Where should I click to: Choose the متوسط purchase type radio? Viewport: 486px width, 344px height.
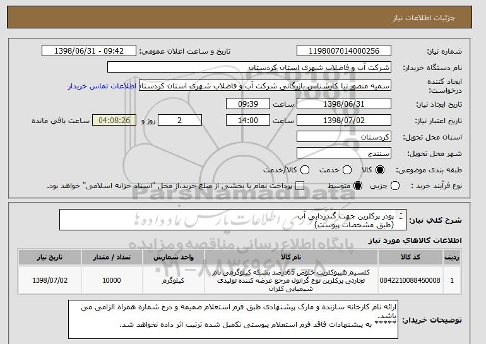pyautogui.click(x=358, y=186)
